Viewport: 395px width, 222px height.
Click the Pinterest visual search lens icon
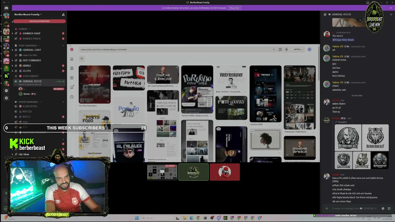click(280, 49)
